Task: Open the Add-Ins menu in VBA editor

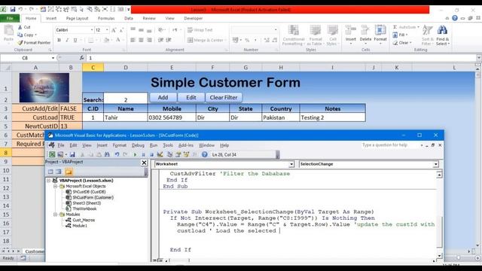Action: pyautogui.click(x=186, y=145)
